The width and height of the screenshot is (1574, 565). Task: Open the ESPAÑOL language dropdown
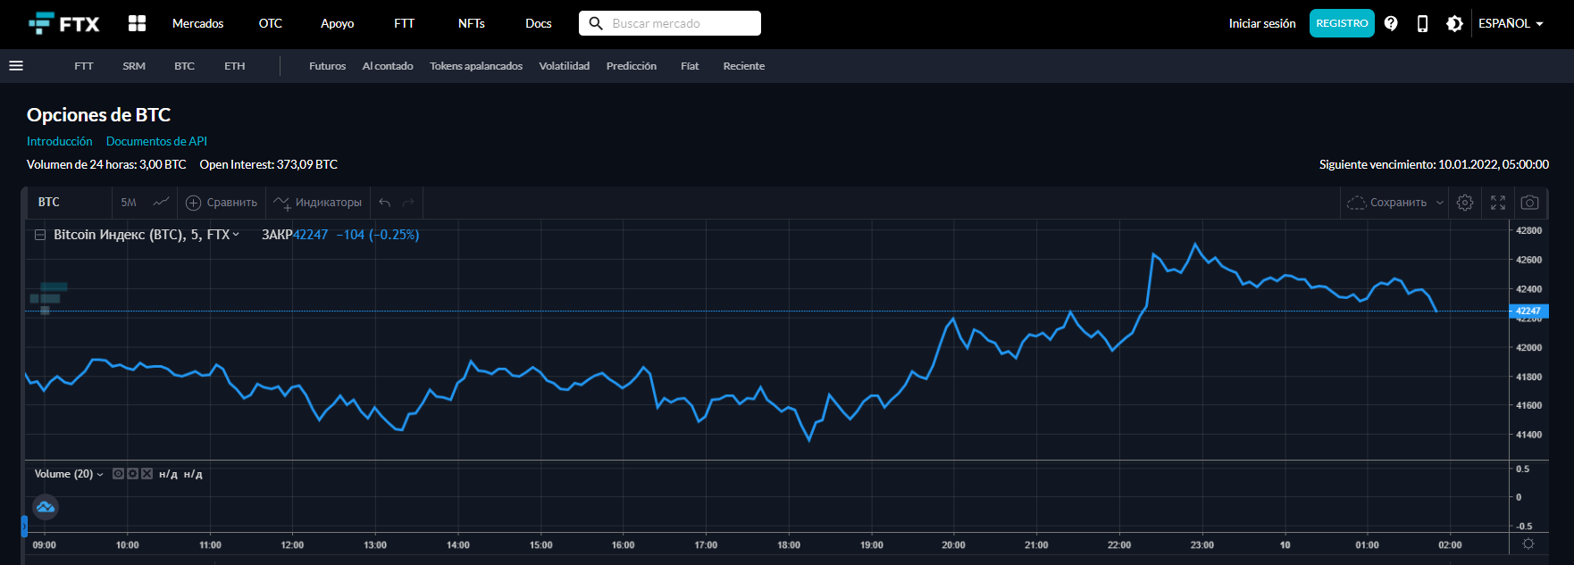(x=1511, y=23)
